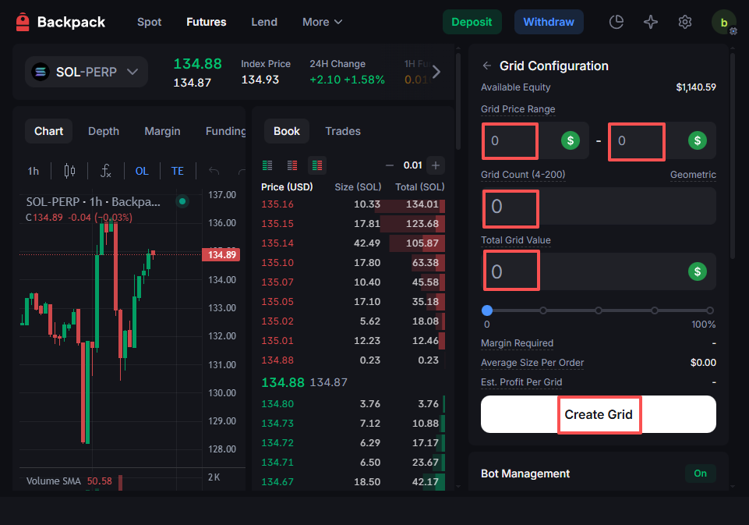Toggle the Geometric grid mode
This screenshot has width=749, height=525.
692,175
